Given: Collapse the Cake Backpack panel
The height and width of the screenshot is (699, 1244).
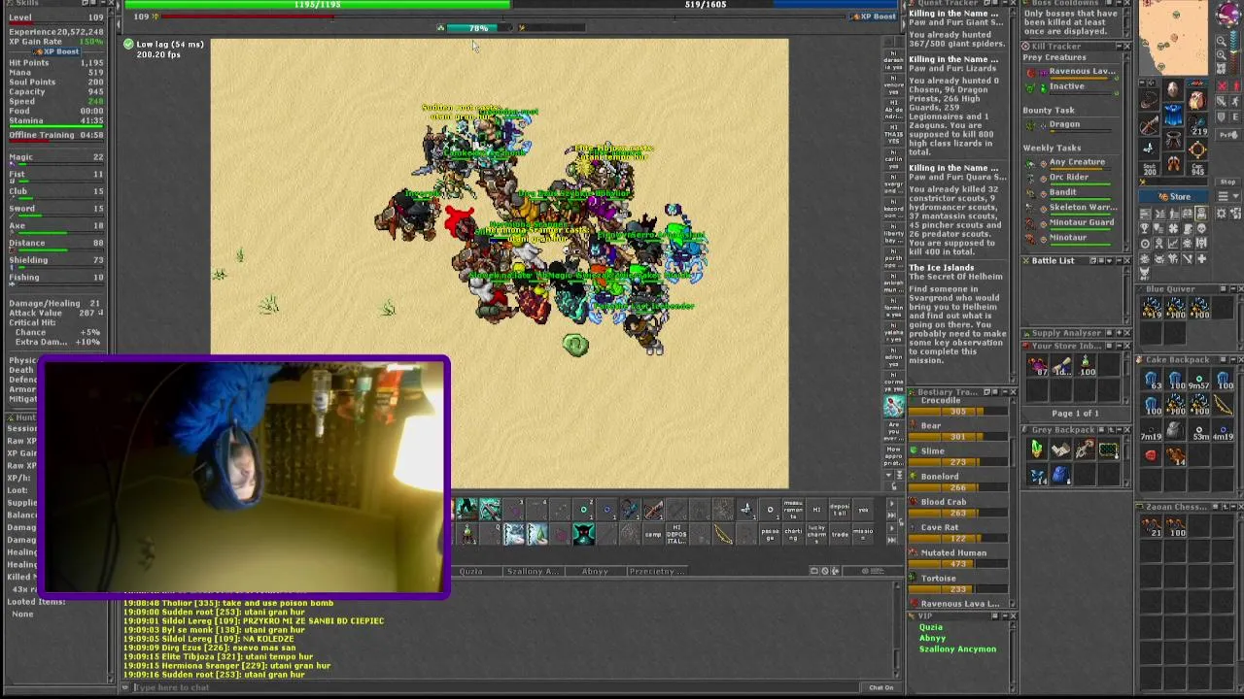Looking at the screenshot, I should pyautogui.click(x=1233, y=359).
